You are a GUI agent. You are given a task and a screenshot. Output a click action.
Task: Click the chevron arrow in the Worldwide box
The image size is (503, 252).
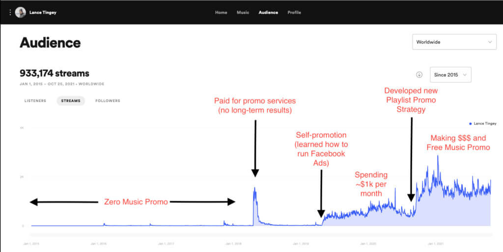pyautogui.click(x=489, y=42)
